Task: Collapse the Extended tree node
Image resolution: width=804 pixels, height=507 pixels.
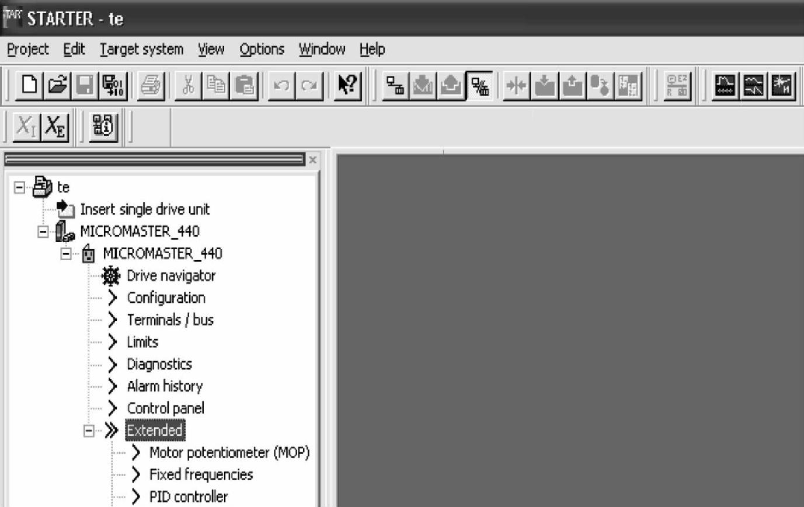Action: click(89, 431)
